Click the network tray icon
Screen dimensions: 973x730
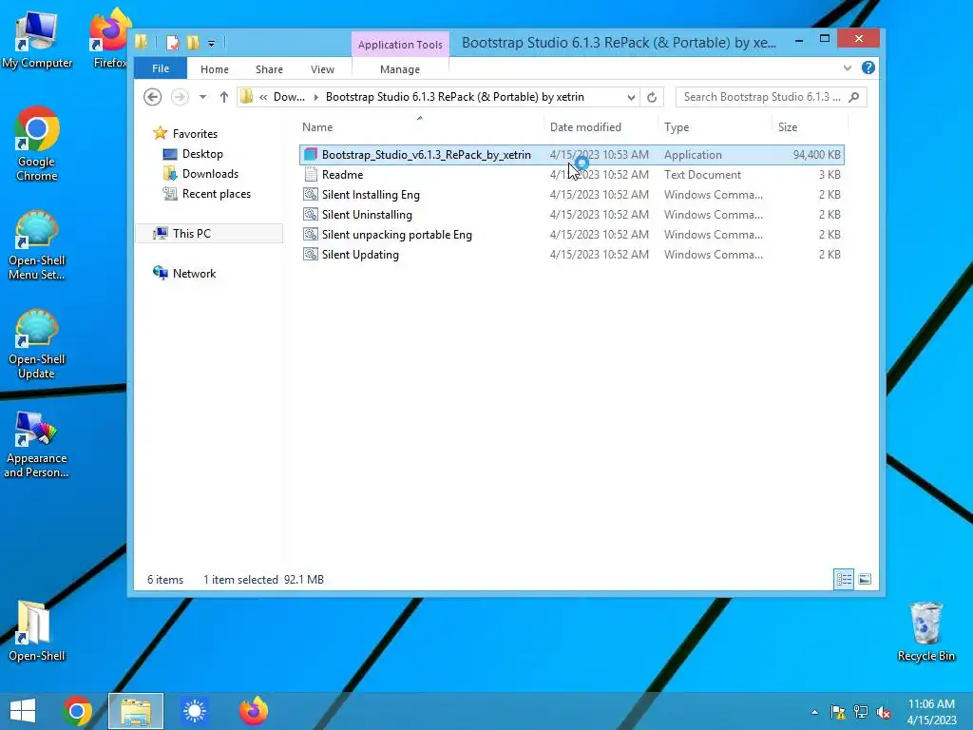pyautogui.click(x=861, y=712)
